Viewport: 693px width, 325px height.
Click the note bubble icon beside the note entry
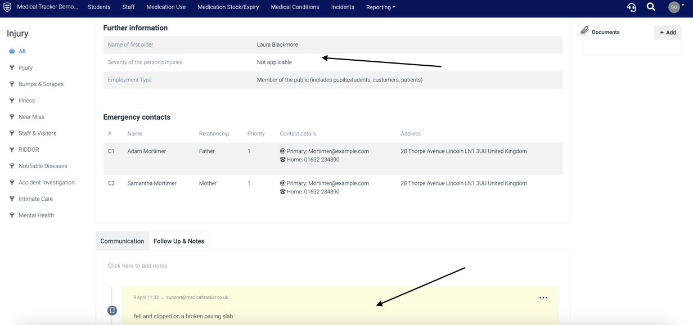[x=112, y=310]
